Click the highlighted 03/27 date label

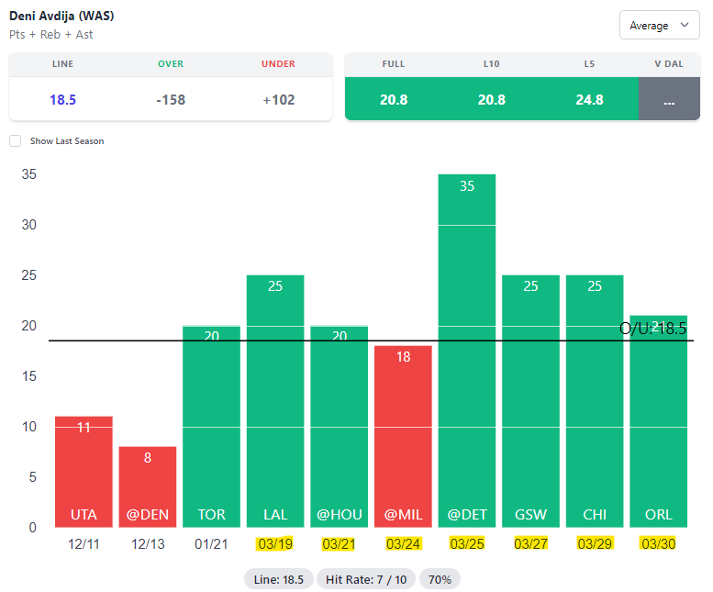point(530,544)
